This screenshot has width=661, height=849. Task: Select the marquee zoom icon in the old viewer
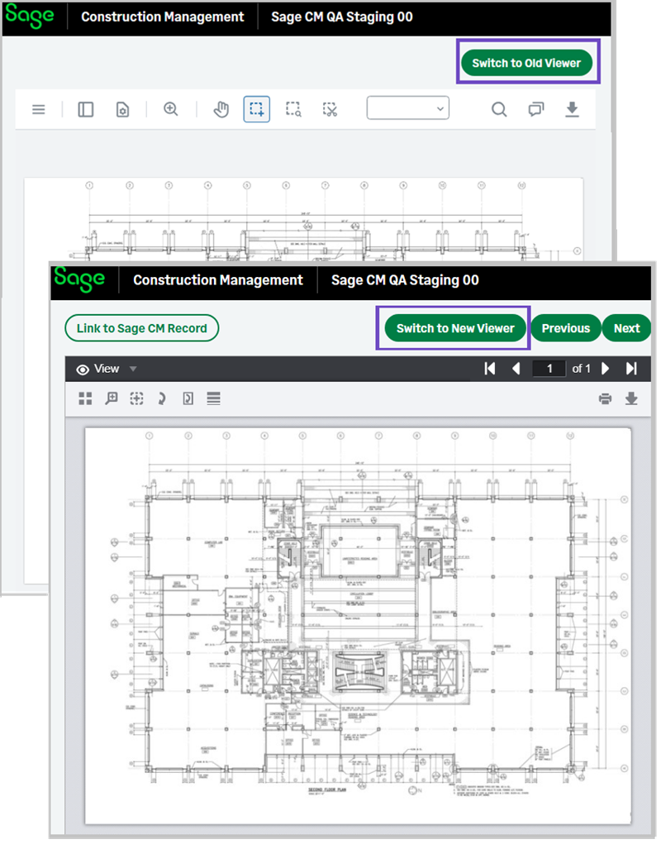136,399
